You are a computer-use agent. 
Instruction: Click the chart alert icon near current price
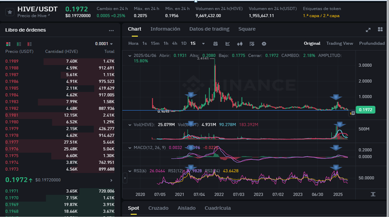click(x=352, y=113)
